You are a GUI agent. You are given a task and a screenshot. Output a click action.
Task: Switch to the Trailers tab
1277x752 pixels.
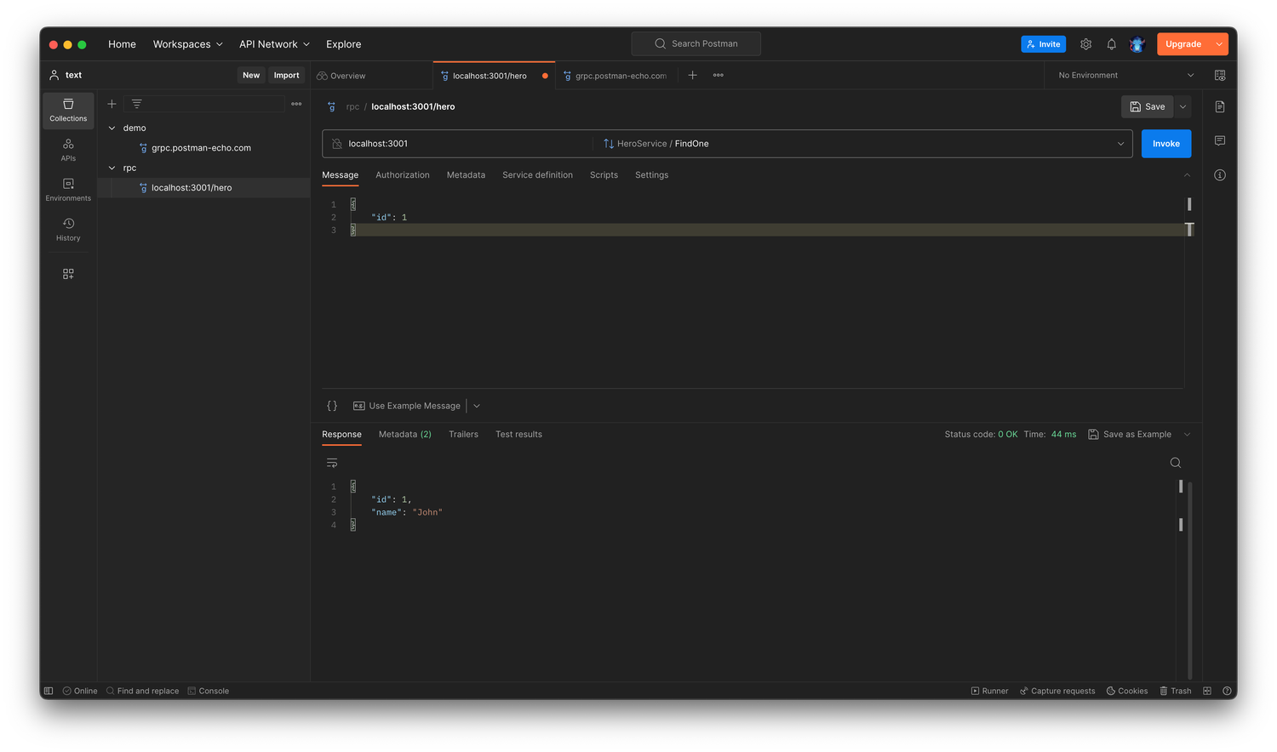[x=463, y=435]
